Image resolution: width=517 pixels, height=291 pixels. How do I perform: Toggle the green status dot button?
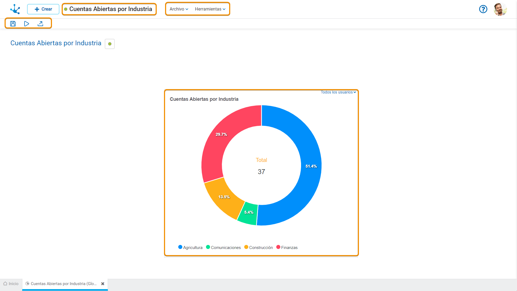[x=110, y=44]
